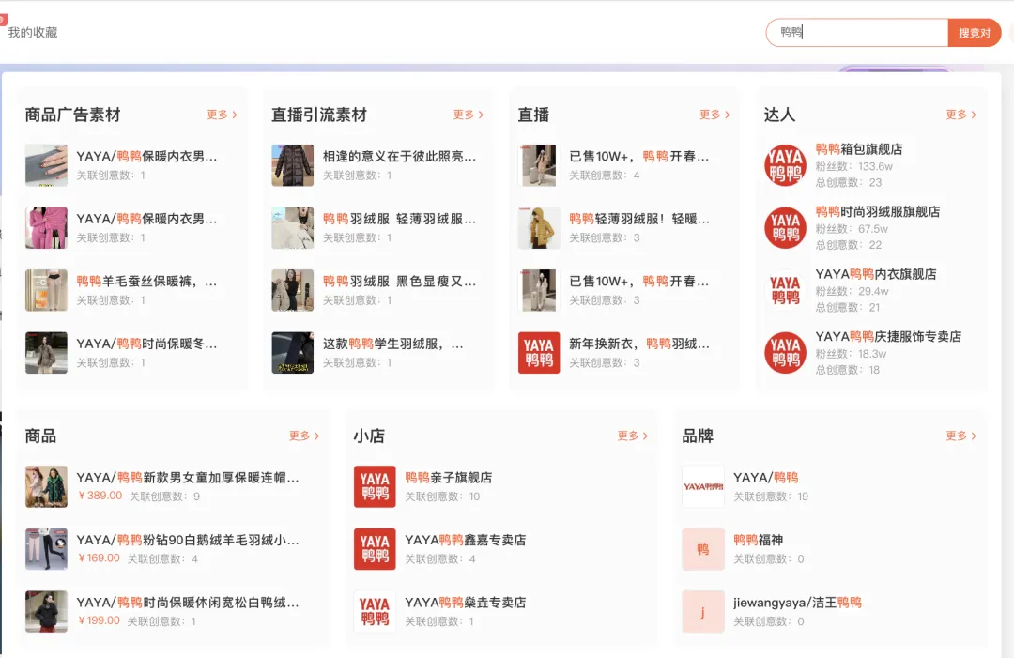Open YAYA鸭鸭庆捷服饰专卖店 avatar logo
This screenshot has width=1014, height=658.
(x=785, y=353)
